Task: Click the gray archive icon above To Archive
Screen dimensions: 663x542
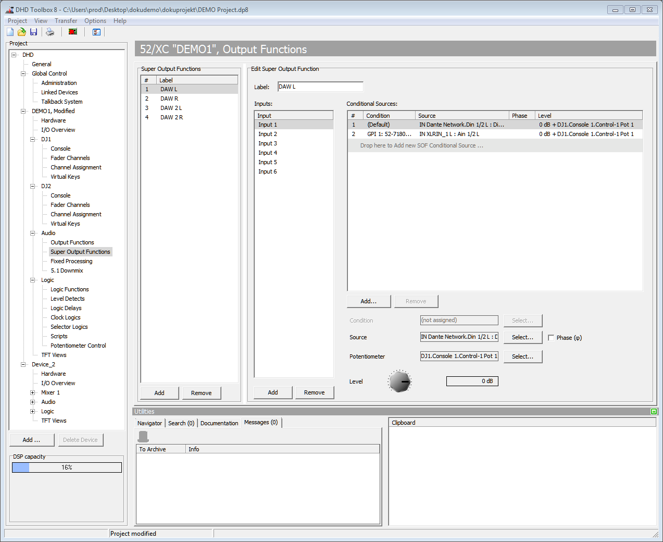Action: click(x=143, y=436)
